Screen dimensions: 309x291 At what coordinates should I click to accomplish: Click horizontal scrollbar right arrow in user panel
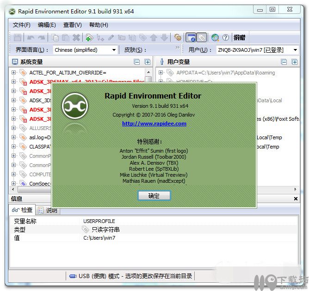(295, 190)
